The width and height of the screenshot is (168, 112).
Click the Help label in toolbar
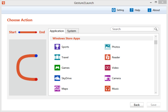(x=138, y=10)
